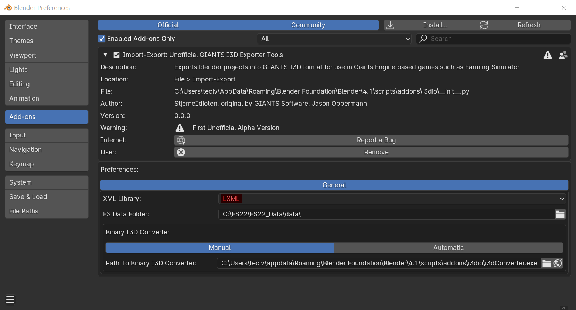Open the Editing preferences section
Screen dimensions: 576x310
point(47,84)
